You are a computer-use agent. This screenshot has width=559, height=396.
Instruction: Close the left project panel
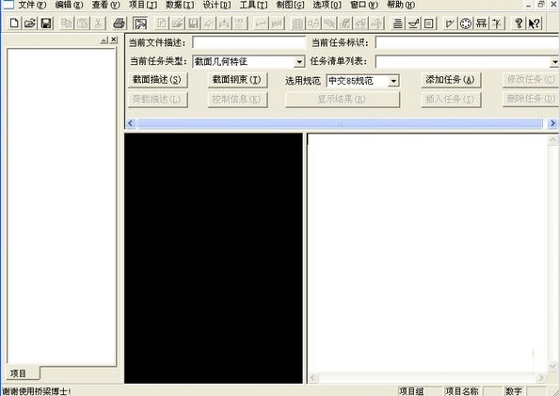(114, 40)
